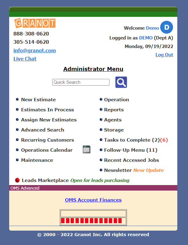Screen dimensions: 188x245
Task: Open the Maintenance menu
Action: point(37,160)
